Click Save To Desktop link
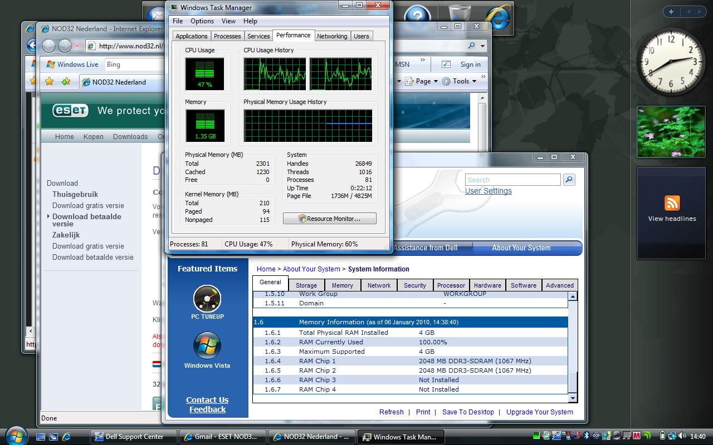Screen dimensions: 713x445 click(x=468, y=412)
